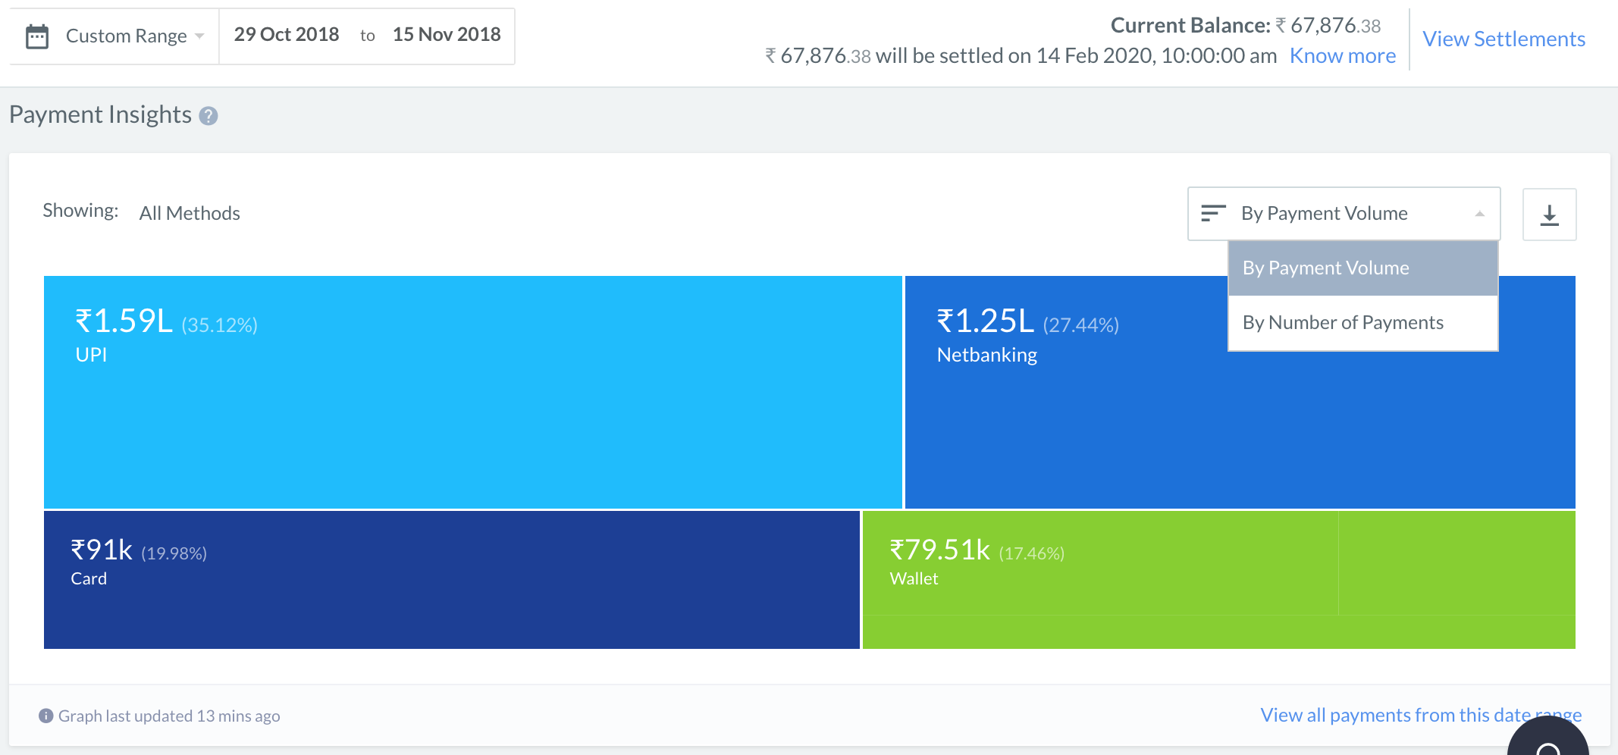Click the sort lines icon in volume dropdown

pyautogui.click(x=1213, y=213)
